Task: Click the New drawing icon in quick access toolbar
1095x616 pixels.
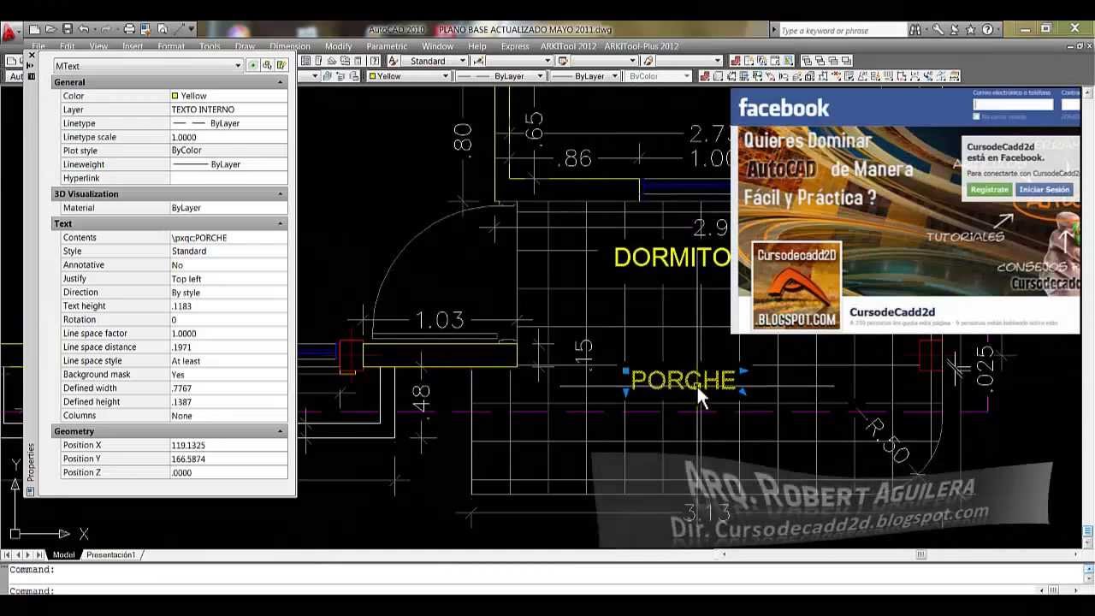Action: [36, 29]
